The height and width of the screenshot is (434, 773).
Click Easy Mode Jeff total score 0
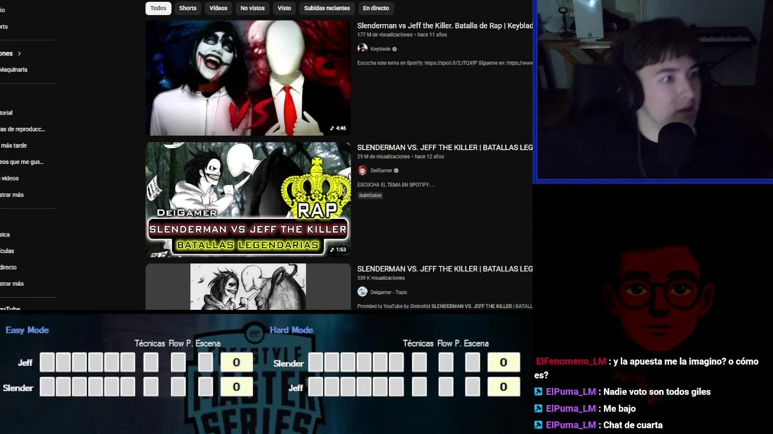click(236, 362)
